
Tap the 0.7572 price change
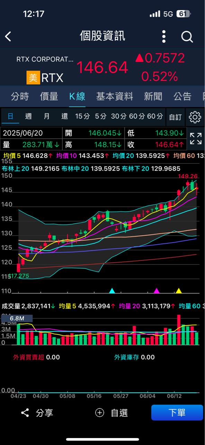pos(164,58)
